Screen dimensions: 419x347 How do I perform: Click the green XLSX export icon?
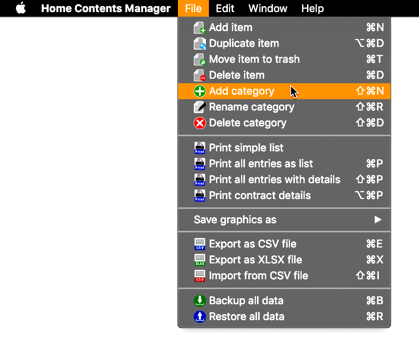[x=199, y=260]
